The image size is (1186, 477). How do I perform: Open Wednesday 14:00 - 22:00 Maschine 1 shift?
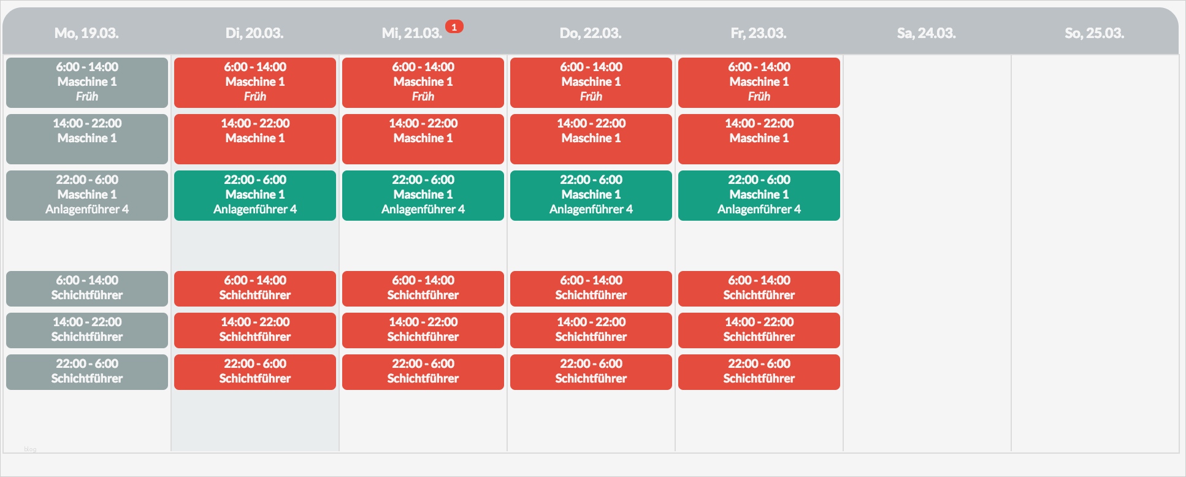point(423,139)
